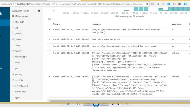Click 'su' program in the session closed row

(173, 46)
